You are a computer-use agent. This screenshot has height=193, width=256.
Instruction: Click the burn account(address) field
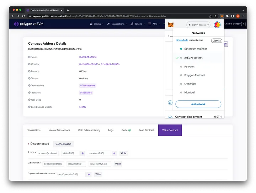click(x=48, y=153)
